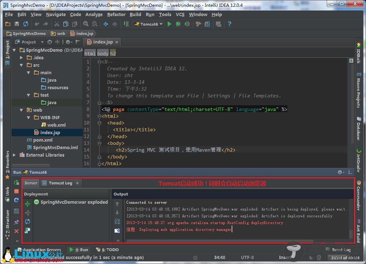Collapse the SpringMvcDemo root node
Image resolution: width=366 pixels, height=264 pixels.
click(x=14, y=50)
